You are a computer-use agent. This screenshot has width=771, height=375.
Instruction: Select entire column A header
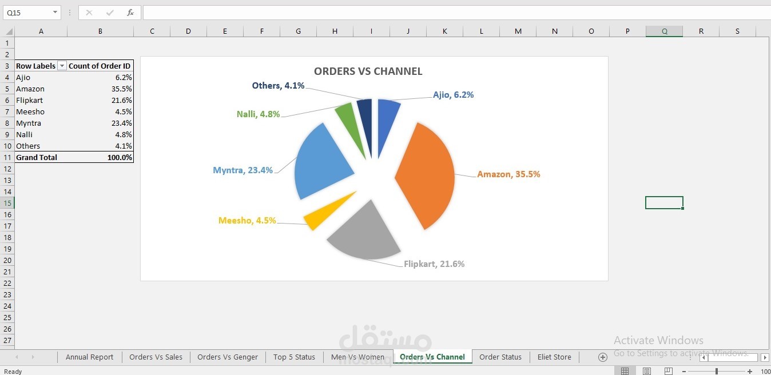41,31
